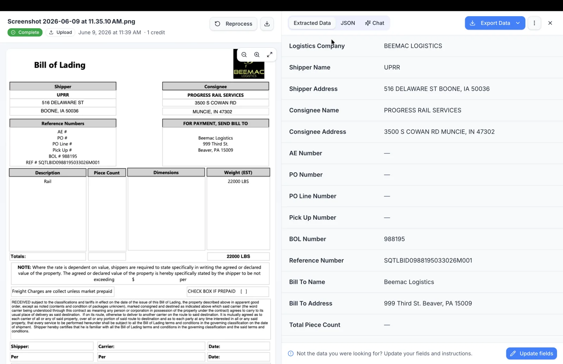This screenshot has height=364, width=563.
Task: Download the document with the download icon
Action: point(267,24)
